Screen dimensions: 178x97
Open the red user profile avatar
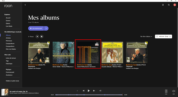[175, 5]
